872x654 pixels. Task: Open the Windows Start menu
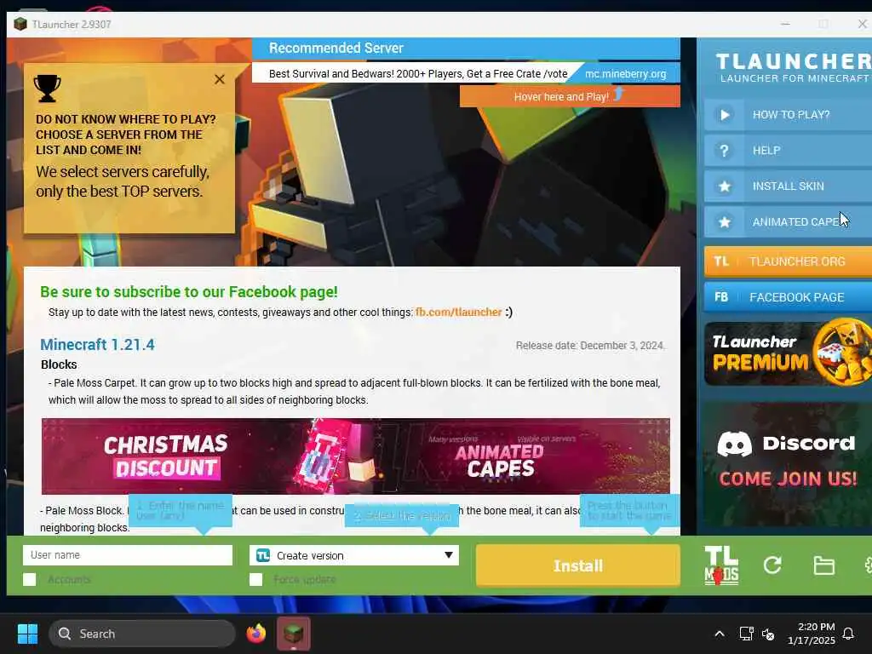[x=27, y=634]
